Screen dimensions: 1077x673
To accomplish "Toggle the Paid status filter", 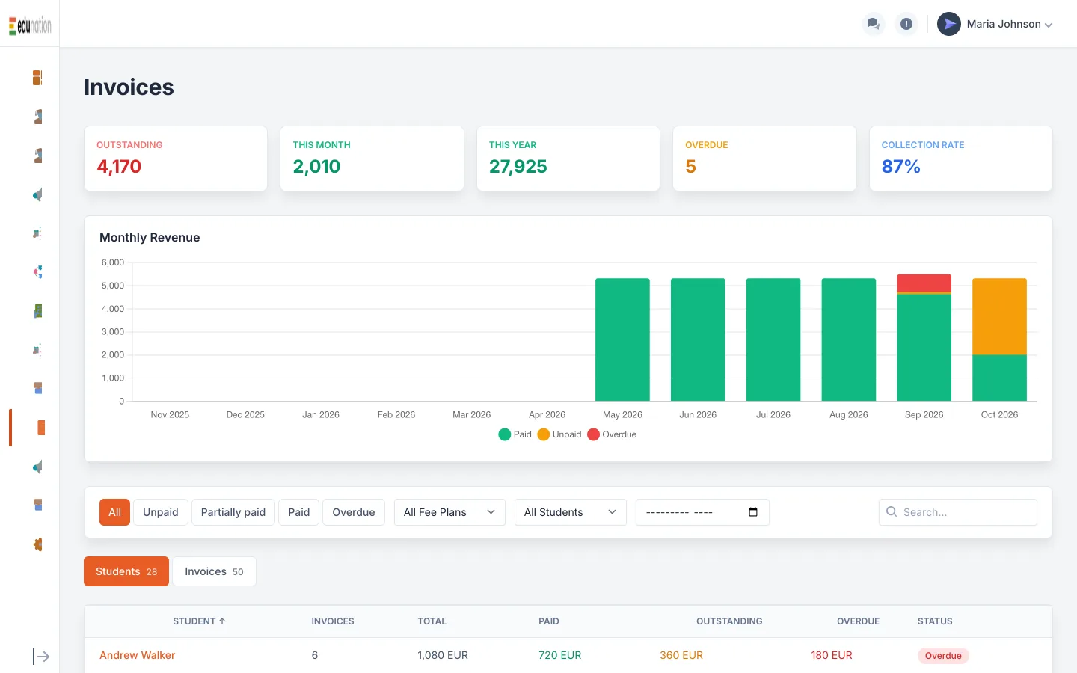I will click(x=299, y=512).
